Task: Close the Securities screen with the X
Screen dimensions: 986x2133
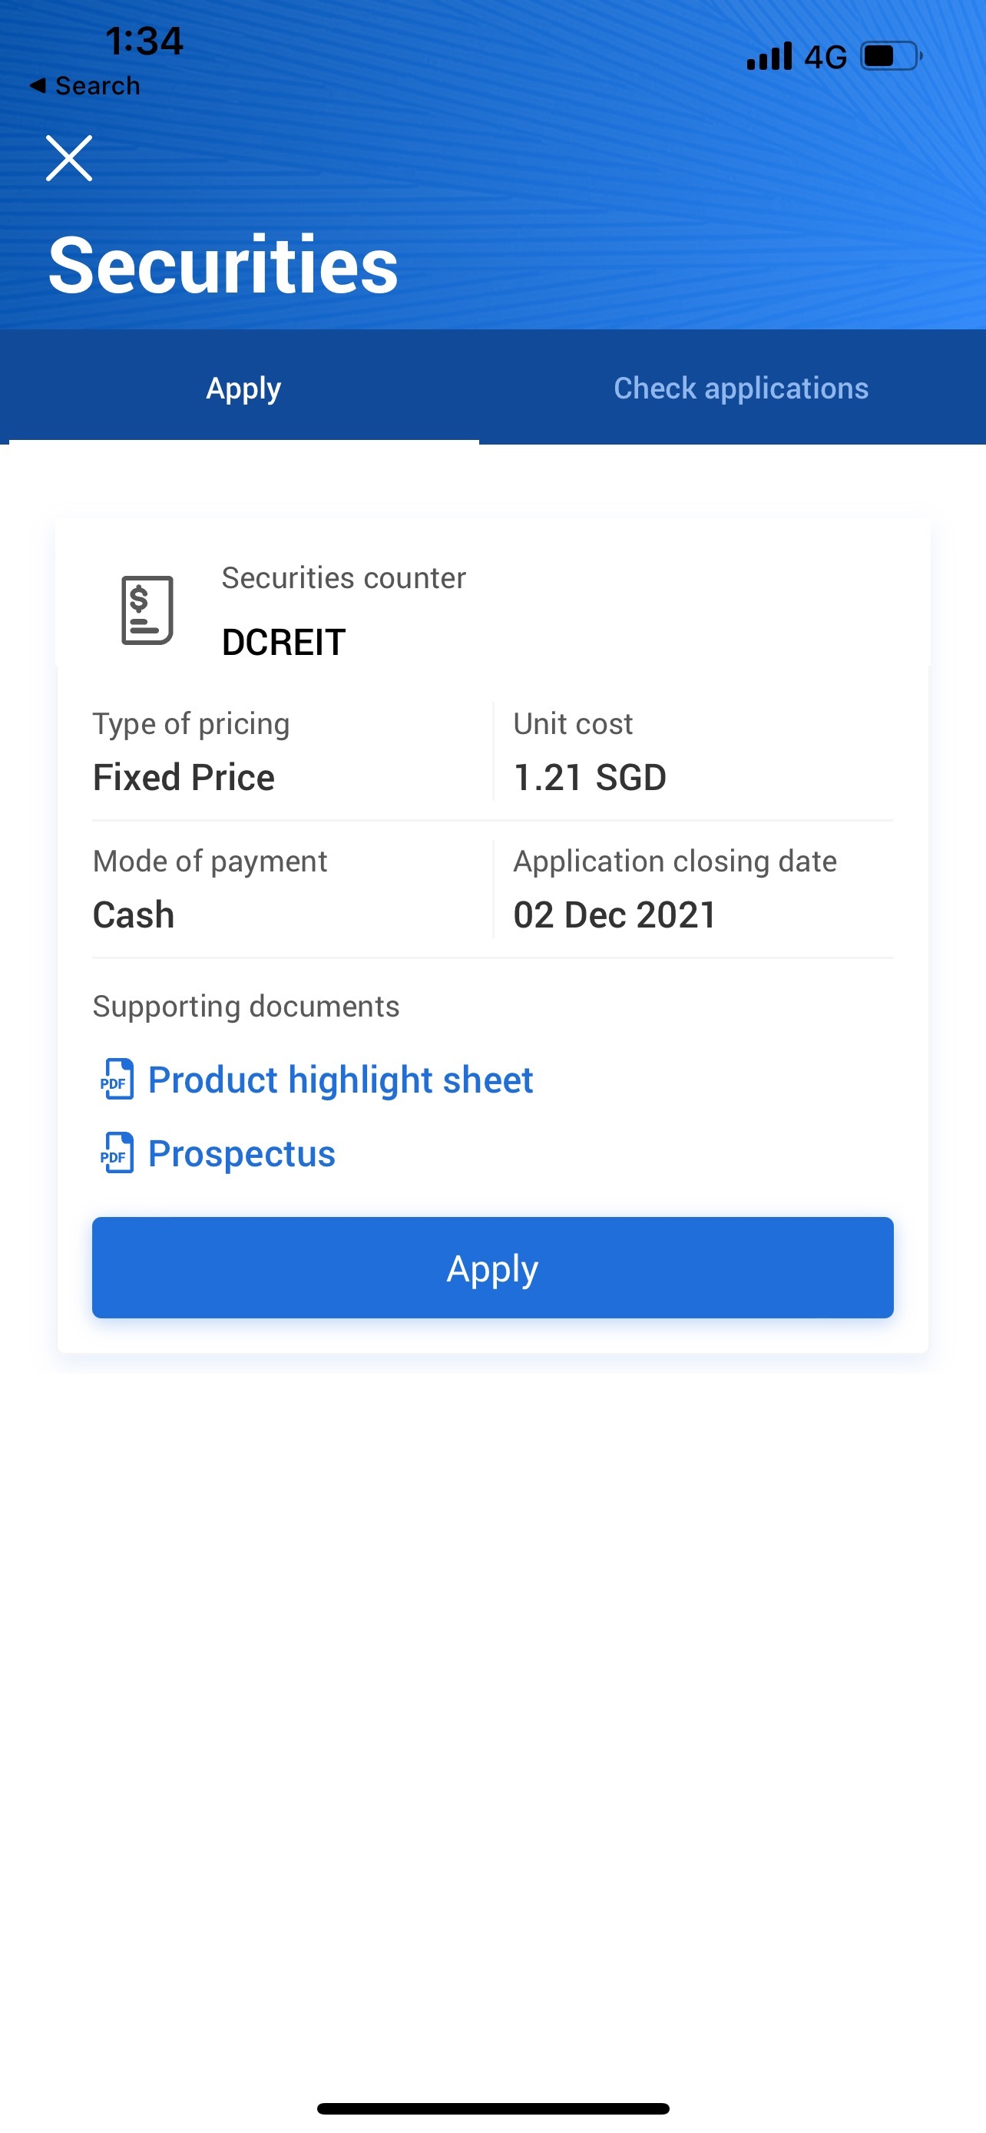Action: (x=68, y=158)
